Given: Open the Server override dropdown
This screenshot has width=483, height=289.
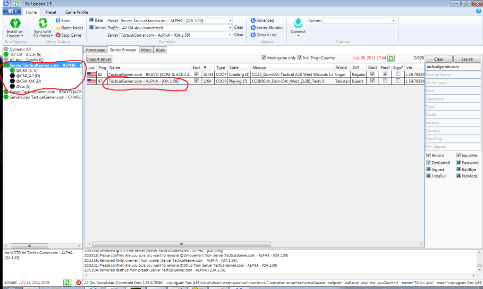Looking at the screenshot, I should pyautogui.click(x=230, y=35).
